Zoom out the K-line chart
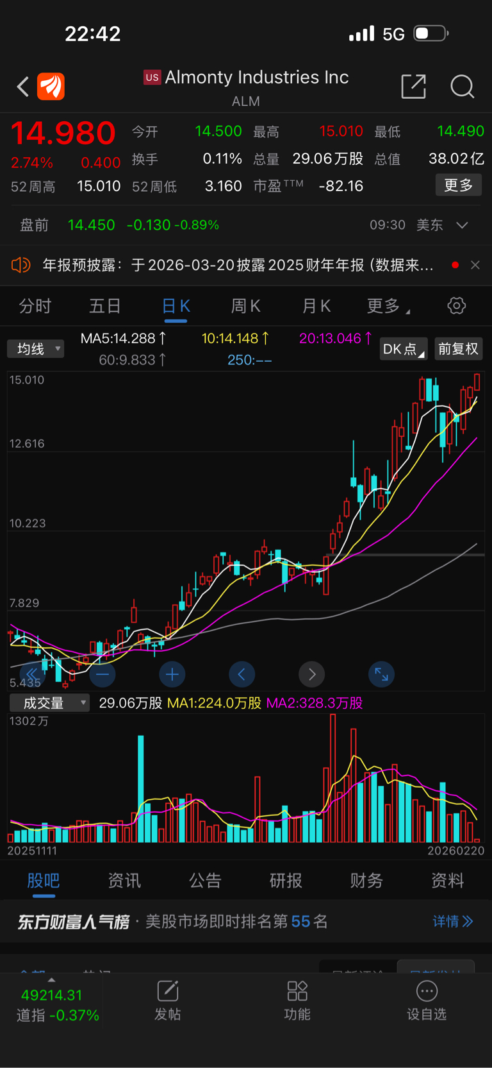492x1068 pixels. click(102, 674)
